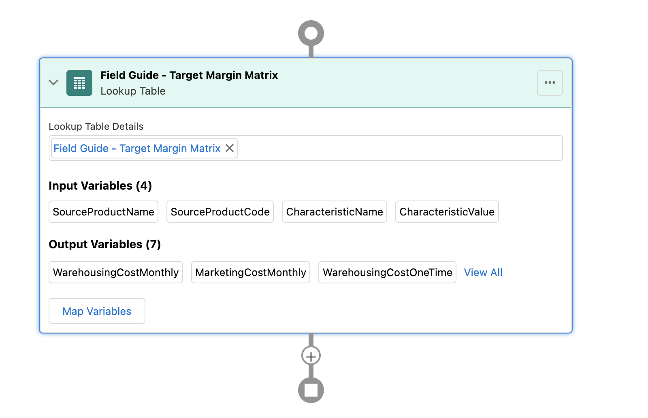
Task: Select the CharacteristicValue input variable
Action: click(x=447, y=212)
